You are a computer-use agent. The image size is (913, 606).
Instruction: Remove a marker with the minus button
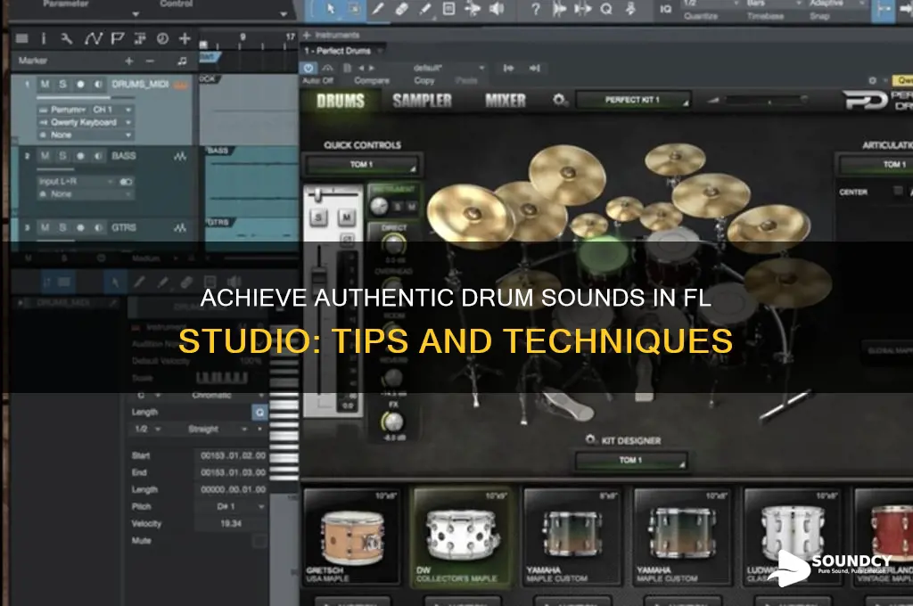pos(150,61)
